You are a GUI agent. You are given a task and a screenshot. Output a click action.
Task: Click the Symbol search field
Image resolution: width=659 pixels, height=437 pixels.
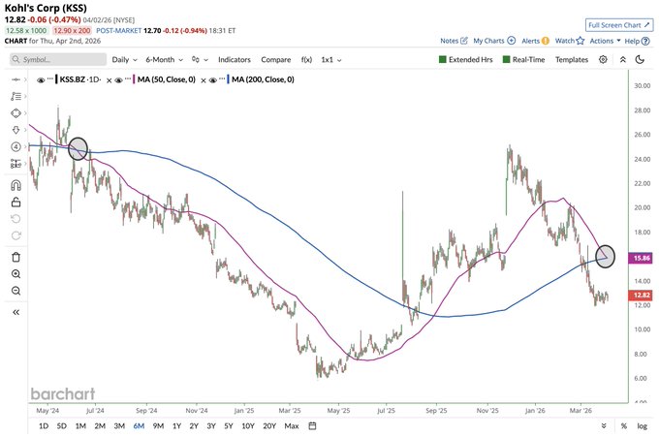tap(58, 59)
